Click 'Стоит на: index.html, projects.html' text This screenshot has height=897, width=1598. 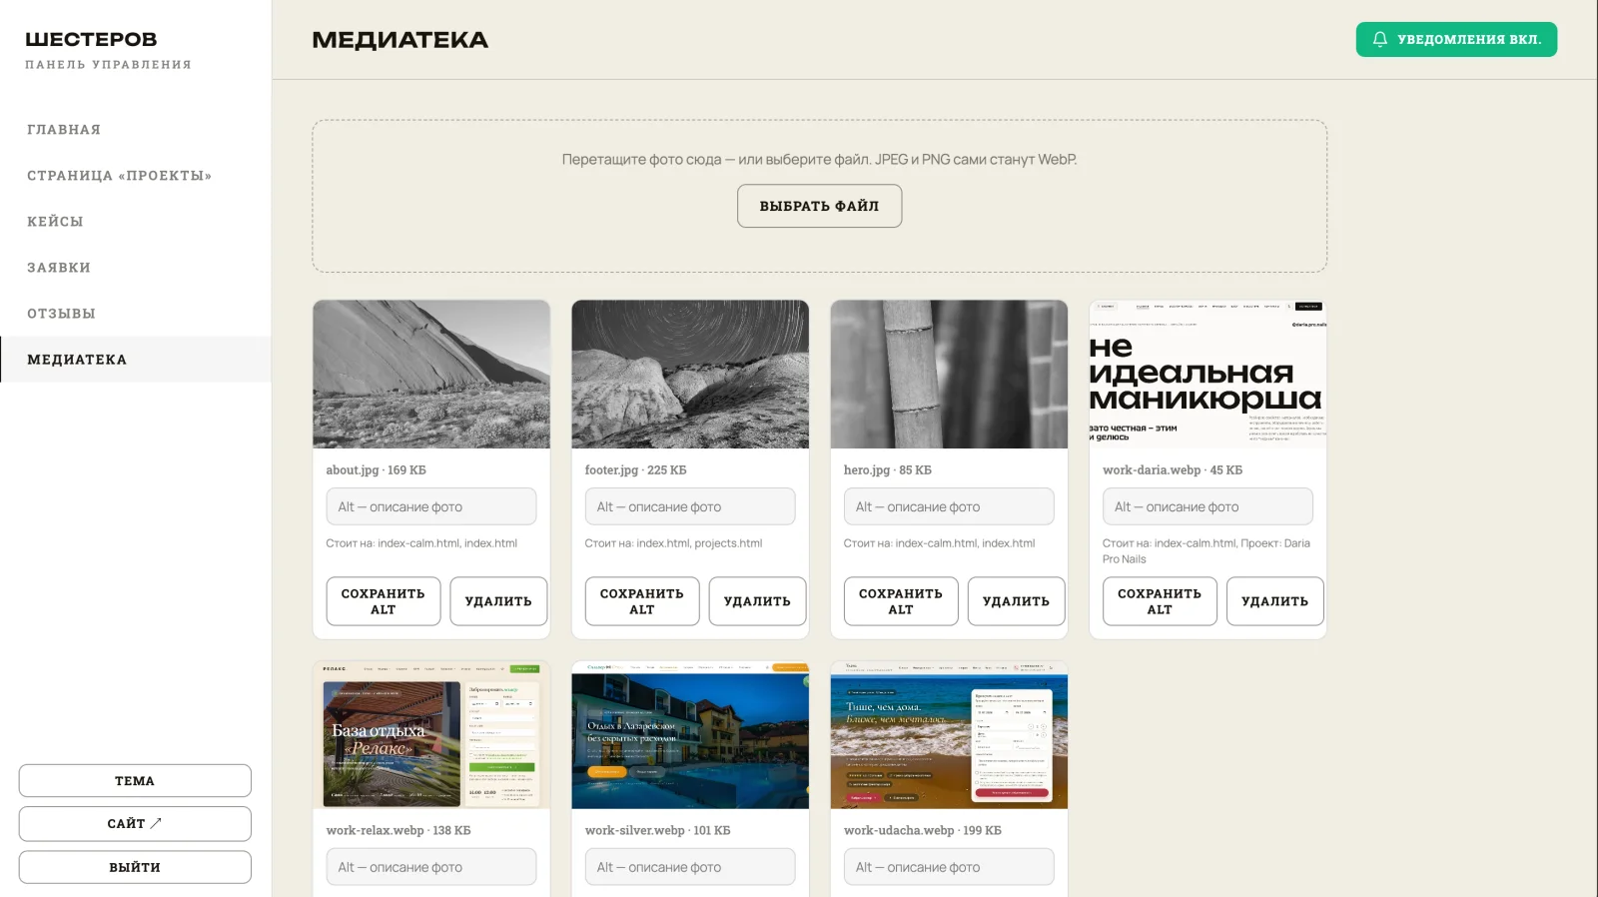[x=673, y=543]
